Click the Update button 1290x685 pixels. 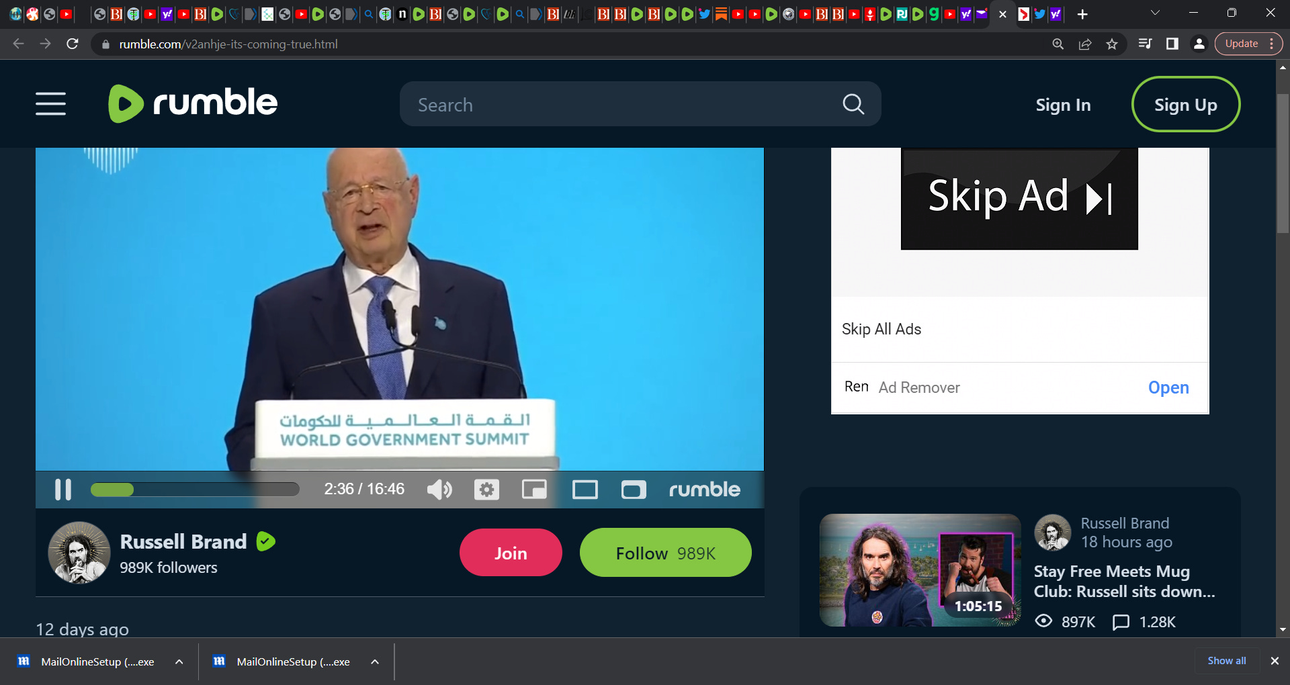point(1242,44)
